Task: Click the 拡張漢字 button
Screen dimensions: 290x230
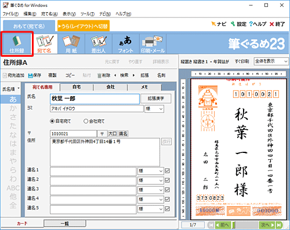Action: click(x=155, y=98)
